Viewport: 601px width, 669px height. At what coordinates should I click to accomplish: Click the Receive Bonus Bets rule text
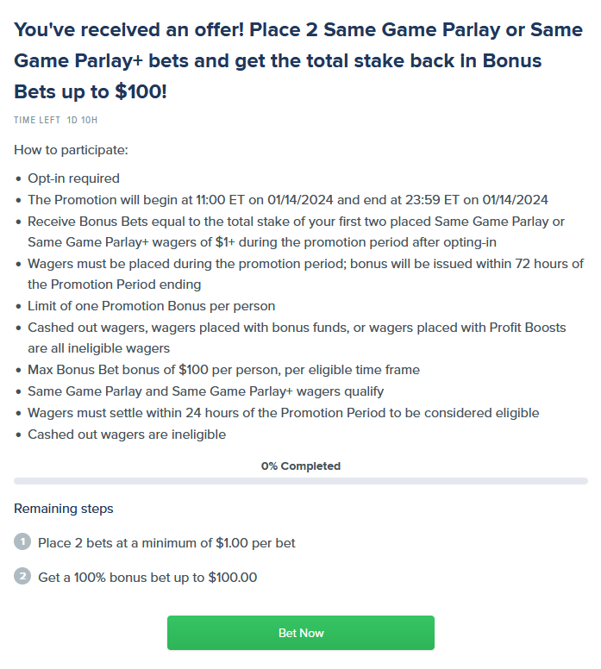tap(296, 232)
